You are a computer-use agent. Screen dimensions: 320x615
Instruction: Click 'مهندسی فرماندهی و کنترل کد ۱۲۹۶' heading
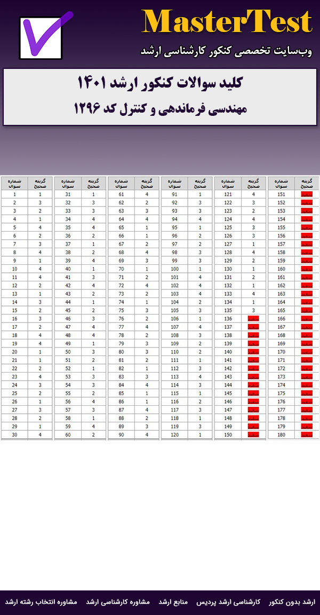pos(160,108)
